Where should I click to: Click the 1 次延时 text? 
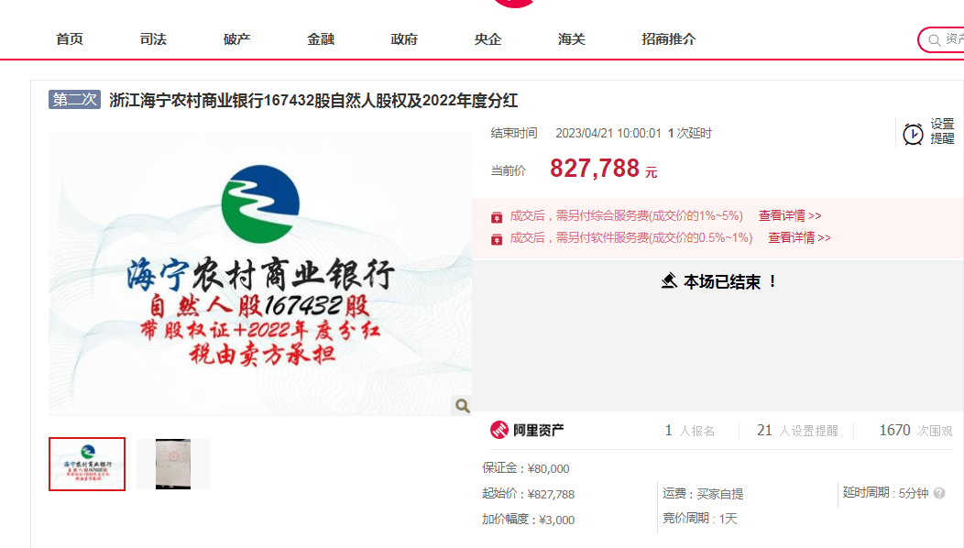click(x=690, y=134)
